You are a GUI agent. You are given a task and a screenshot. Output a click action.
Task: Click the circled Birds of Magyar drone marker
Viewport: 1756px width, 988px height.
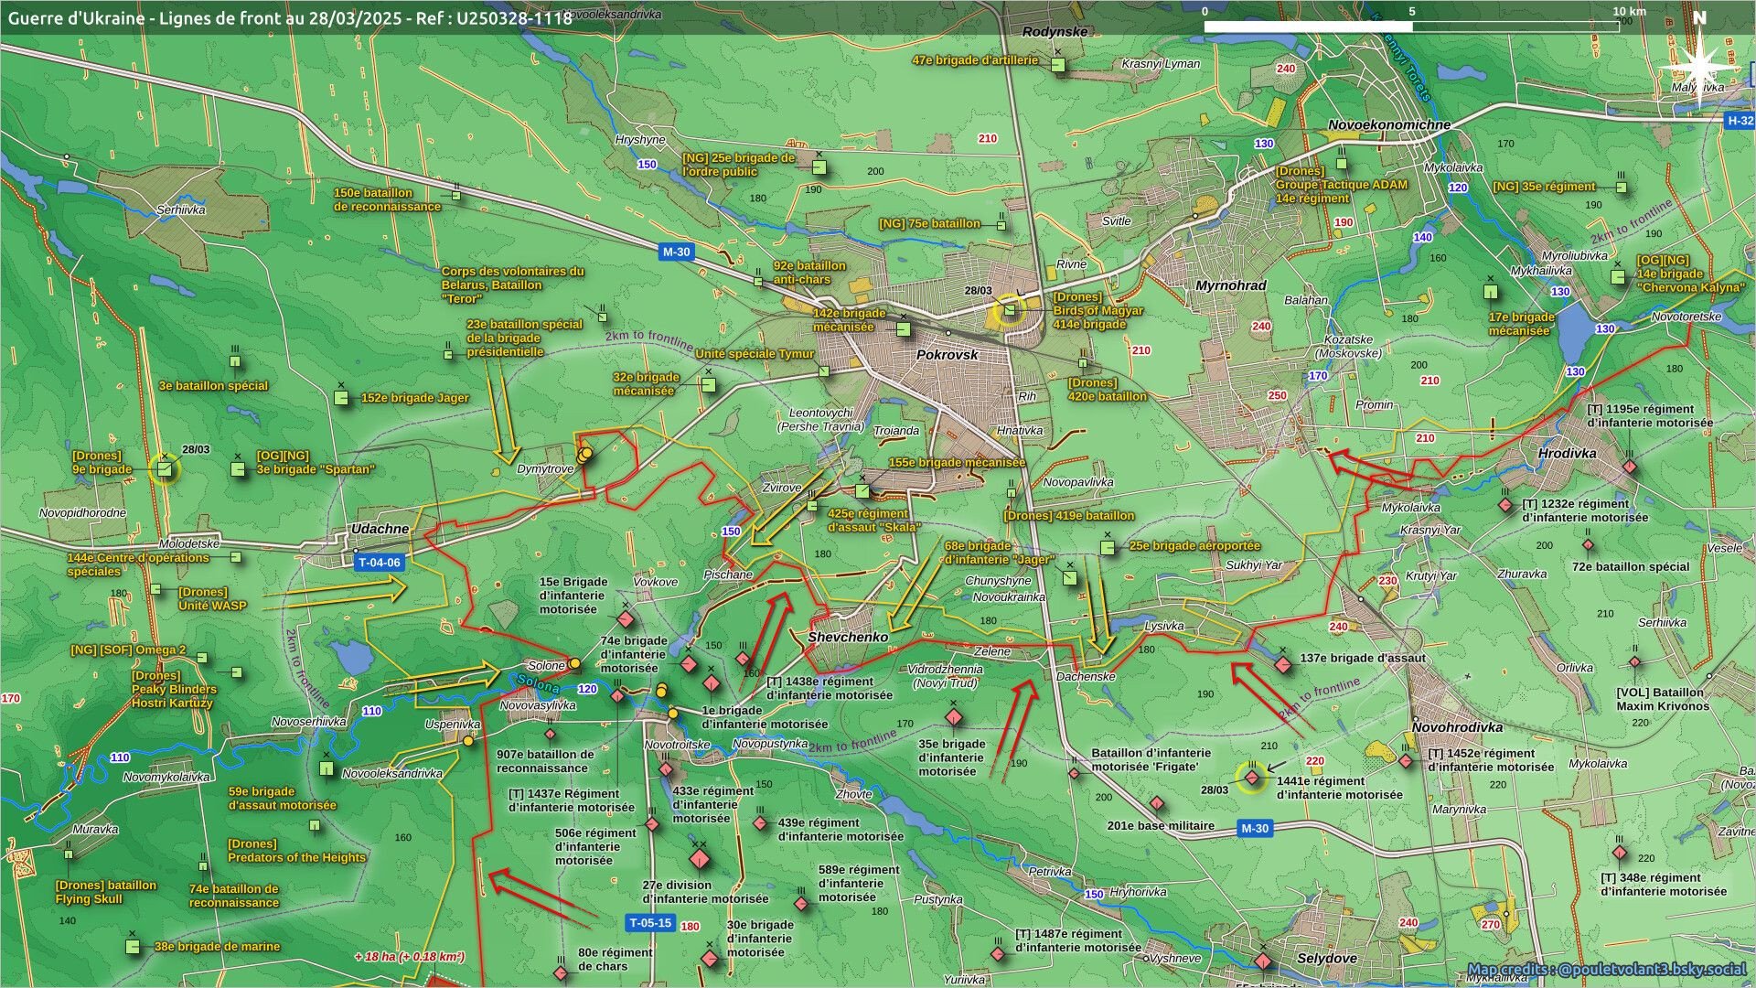click(1010, 311)
